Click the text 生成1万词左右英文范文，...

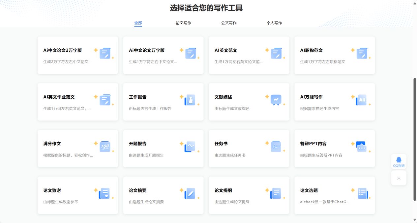(x=68, y=108)
